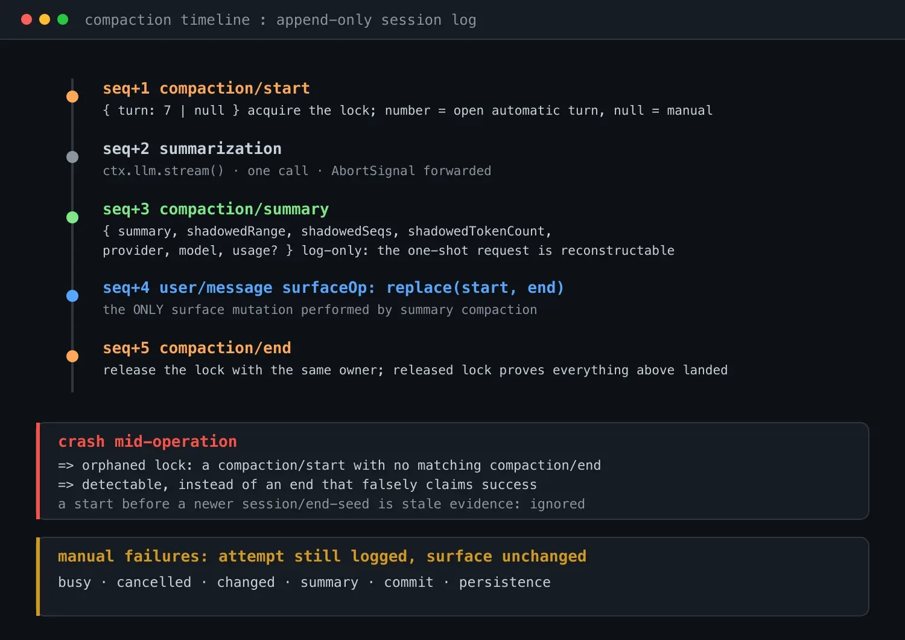The height and width of the screenshot is (640, 905).
Task: Click the green marker beside seq+3 compaction/summary
Action: (x=72, y=217)
